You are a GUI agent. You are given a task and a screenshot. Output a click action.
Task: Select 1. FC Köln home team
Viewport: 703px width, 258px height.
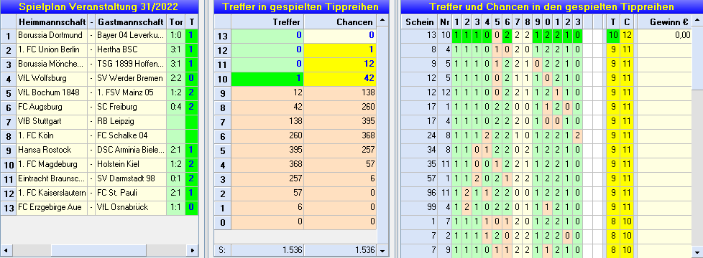point(52,136)
